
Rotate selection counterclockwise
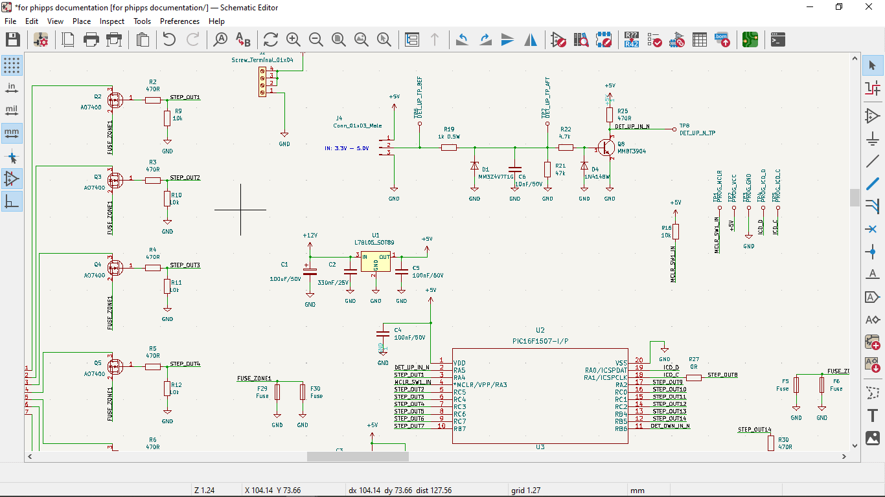pos(462,39)
